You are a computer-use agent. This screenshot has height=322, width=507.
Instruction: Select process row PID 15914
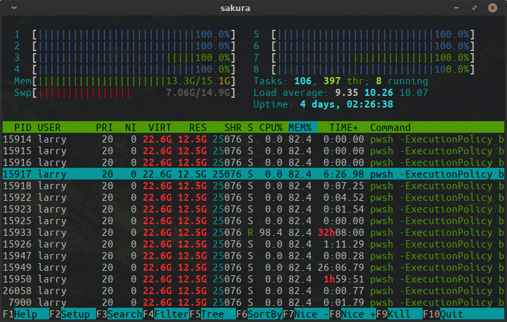point(253,139)
